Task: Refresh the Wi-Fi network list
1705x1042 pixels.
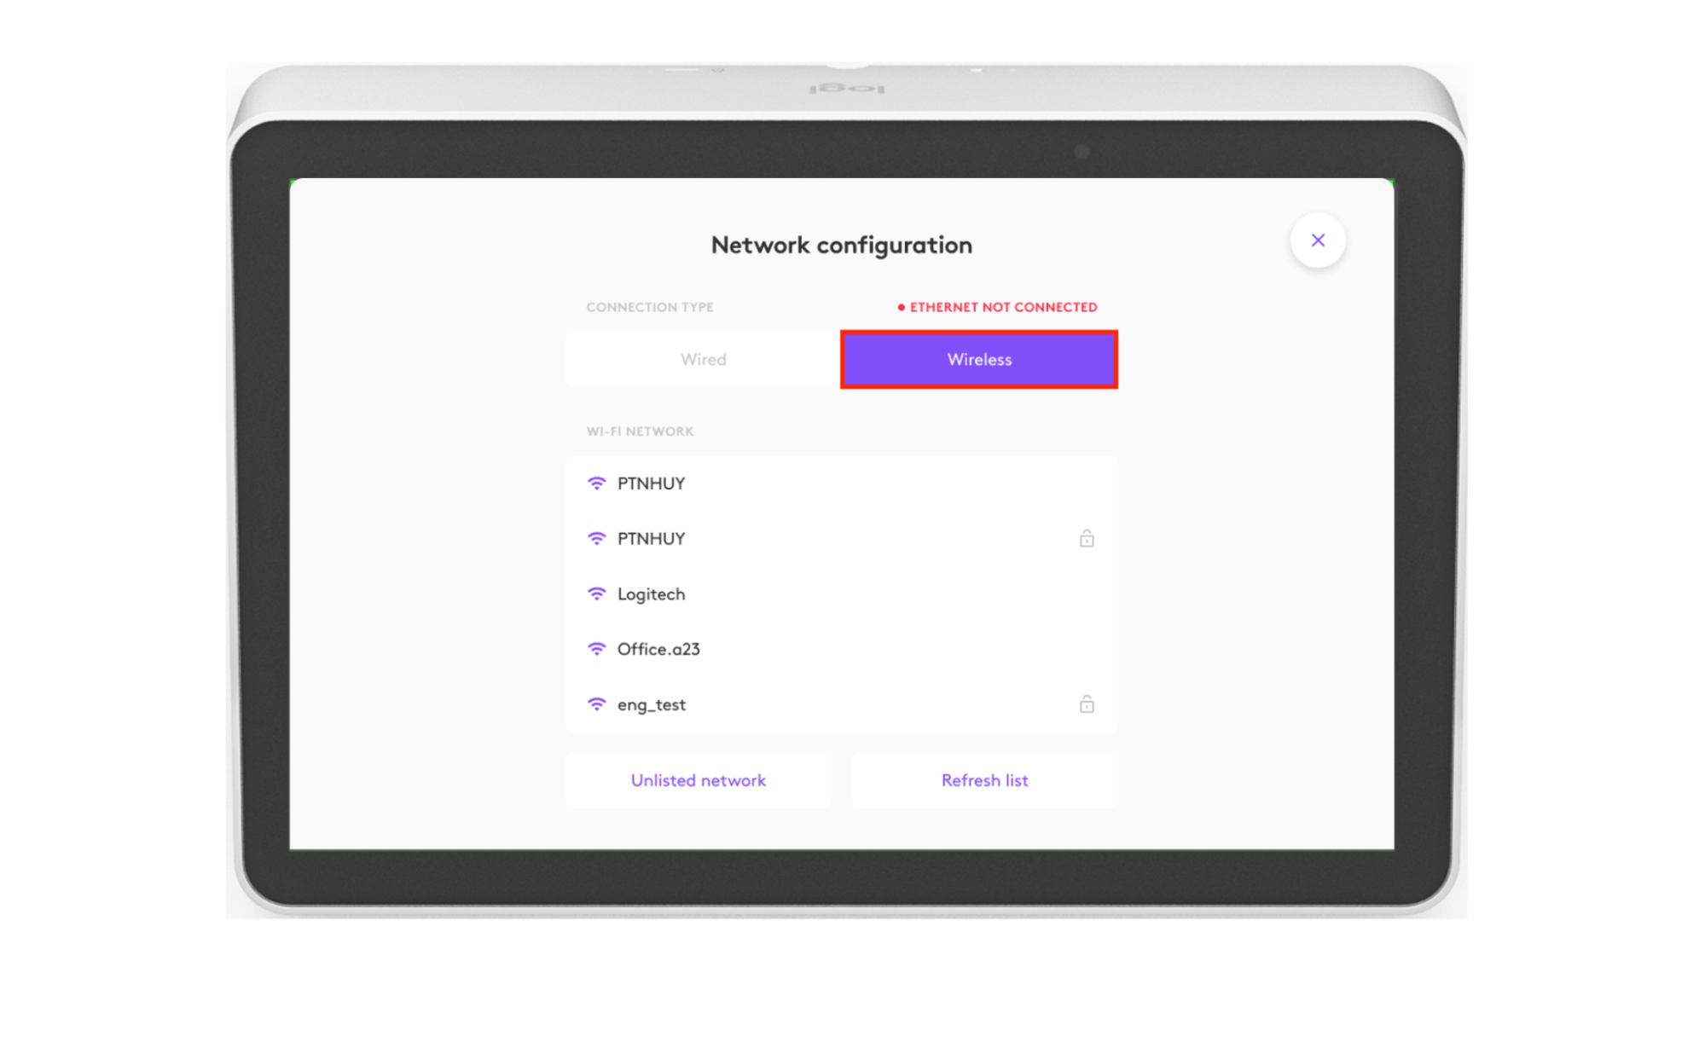Action: click(x=984, y=780)
